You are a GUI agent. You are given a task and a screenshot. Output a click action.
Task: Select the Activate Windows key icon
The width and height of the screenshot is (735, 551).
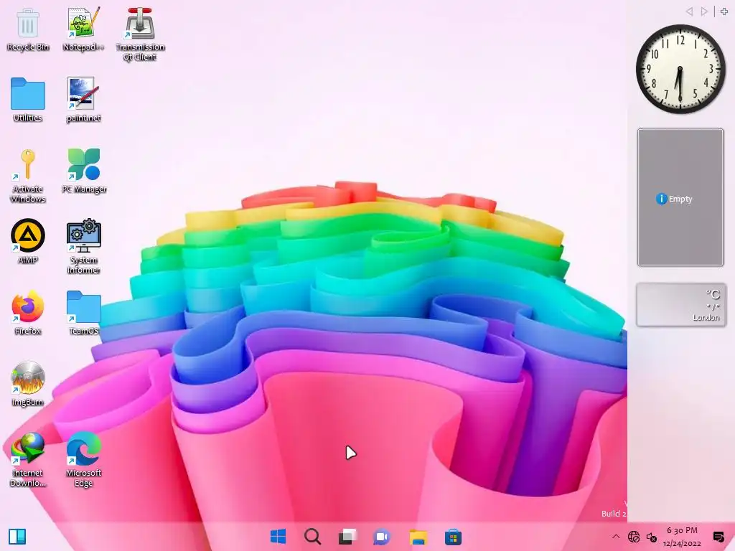(x=28, y=176)
